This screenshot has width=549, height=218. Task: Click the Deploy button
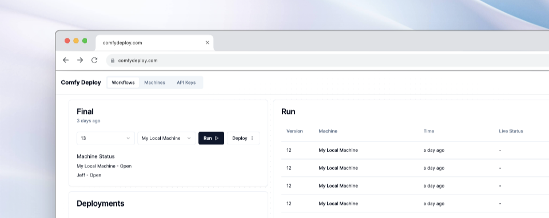240,138
